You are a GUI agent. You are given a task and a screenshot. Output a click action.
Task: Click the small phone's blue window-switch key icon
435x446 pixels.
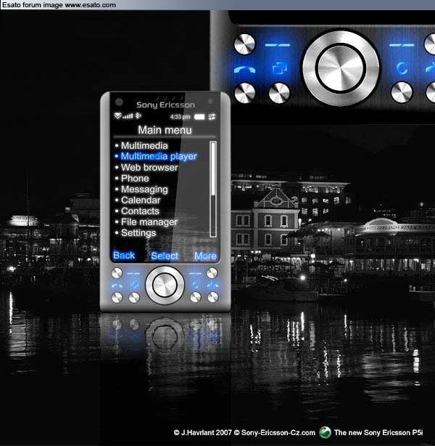click(x=134, y=285)
